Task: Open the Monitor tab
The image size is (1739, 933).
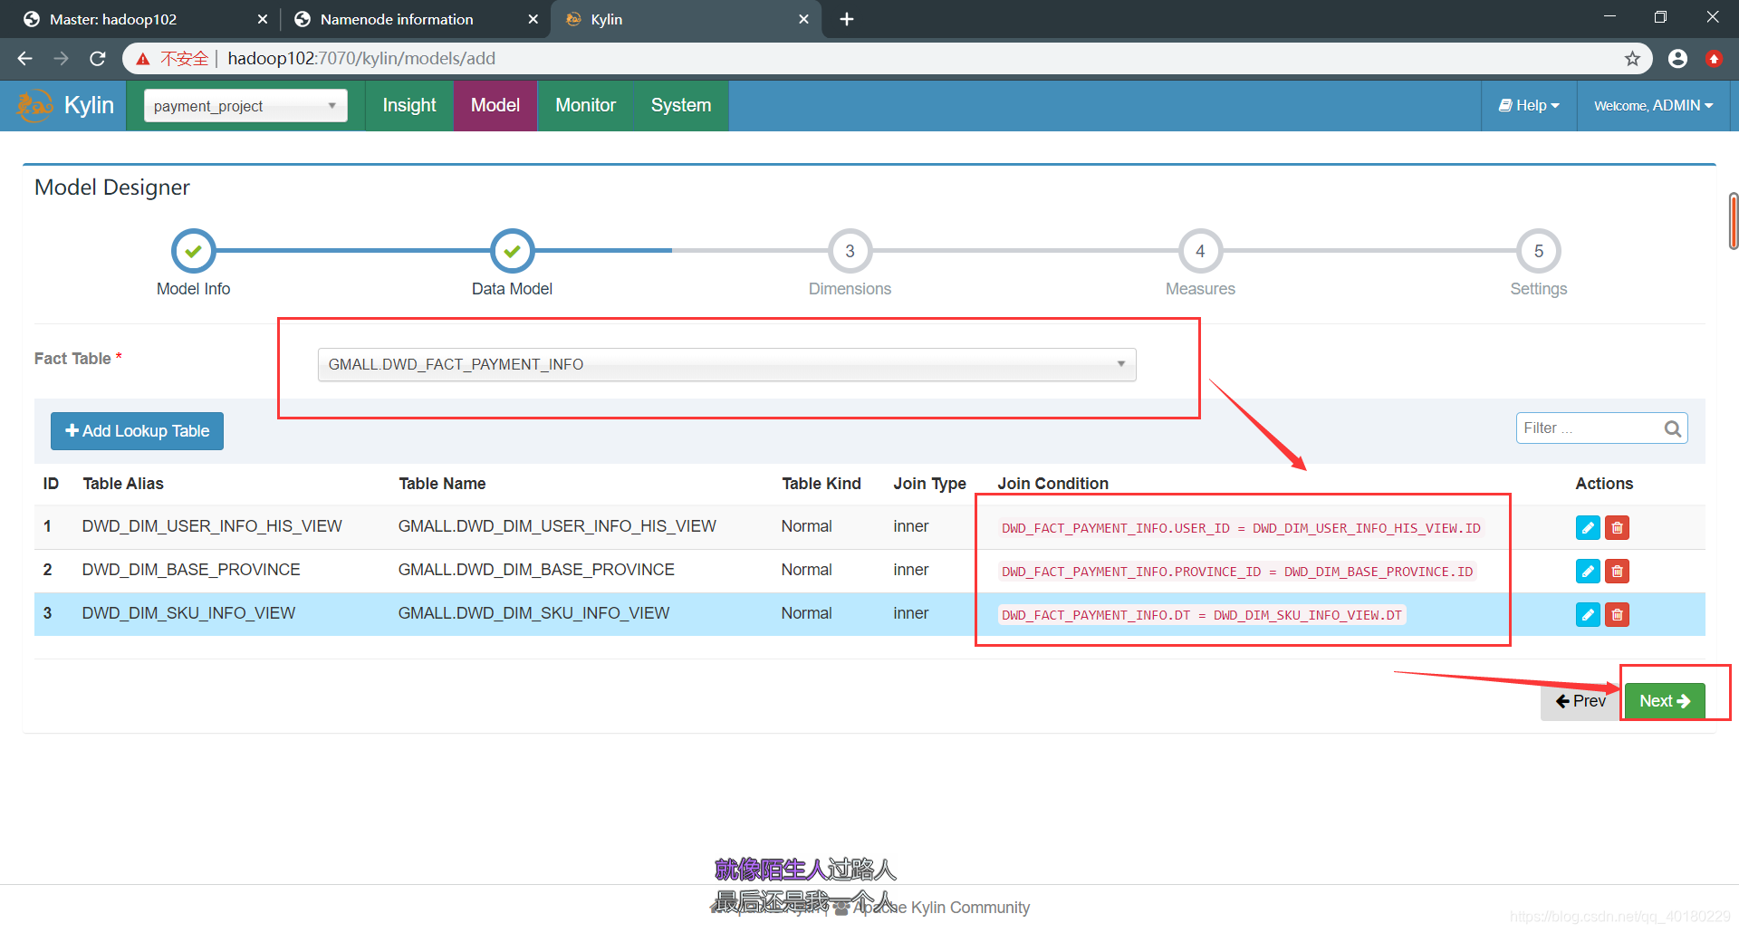Action: coord(585,106)
